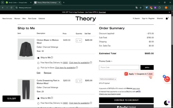Click CONTINUE TO CHECKOUT button
The image size is (173, 108).
click(x=126, y=100)
